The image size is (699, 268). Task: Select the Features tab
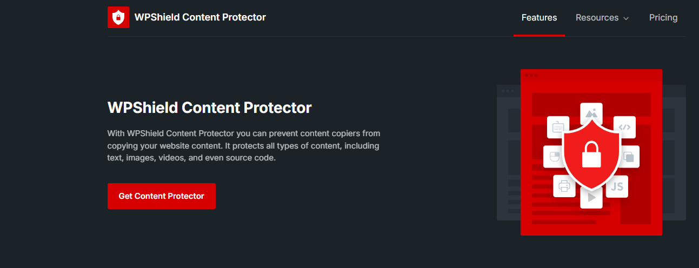coord(539,18)
